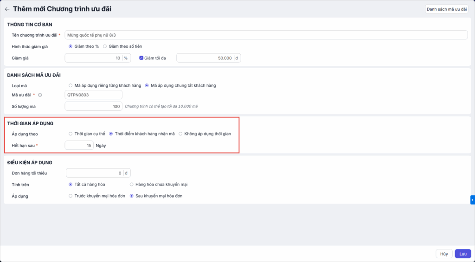Click info icon next to Mã ưu đãi
Screen dimensions: 475x262
40,95
